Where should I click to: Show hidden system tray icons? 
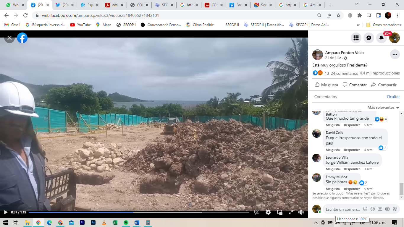tap(316, 223)
